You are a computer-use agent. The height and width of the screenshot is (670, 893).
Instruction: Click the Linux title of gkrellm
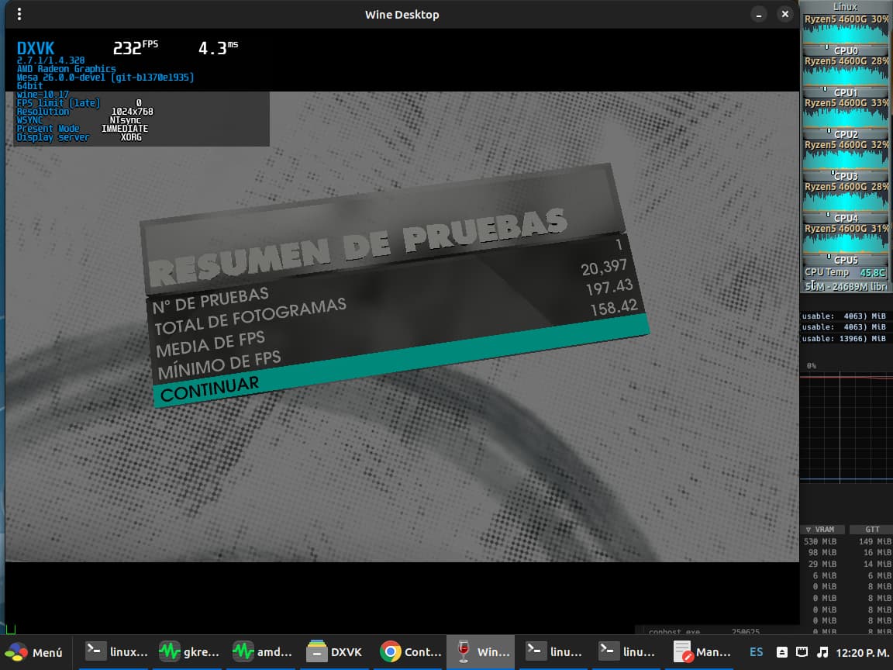pos(845,6)
